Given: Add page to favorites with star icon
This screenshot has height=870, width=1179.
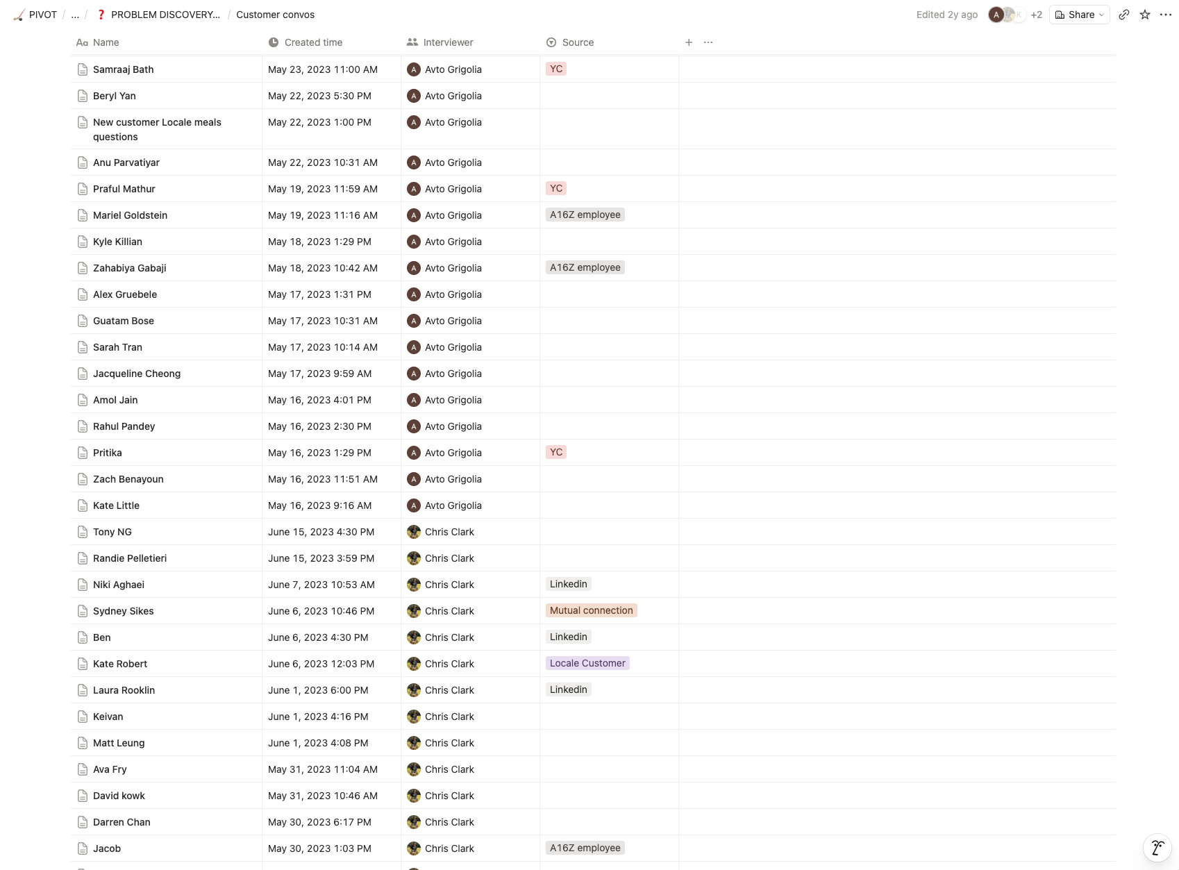Looking at the screenshot, I should click(1145, 15).
